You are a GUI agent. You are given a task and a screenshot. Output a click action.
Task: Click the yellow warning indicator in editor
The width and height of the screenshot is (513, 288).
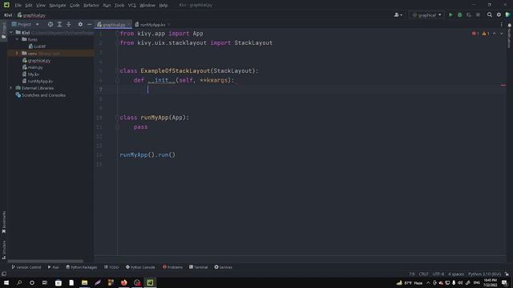pos(486,34)
